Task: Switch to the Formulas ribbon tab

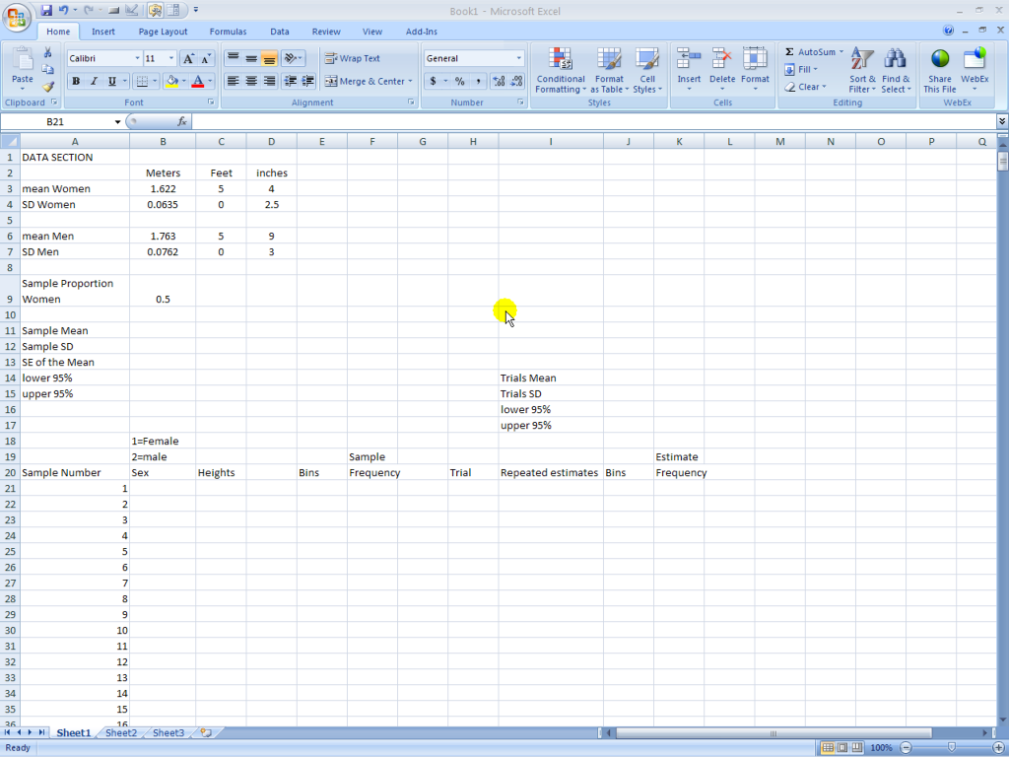Action: coord(228,32)
